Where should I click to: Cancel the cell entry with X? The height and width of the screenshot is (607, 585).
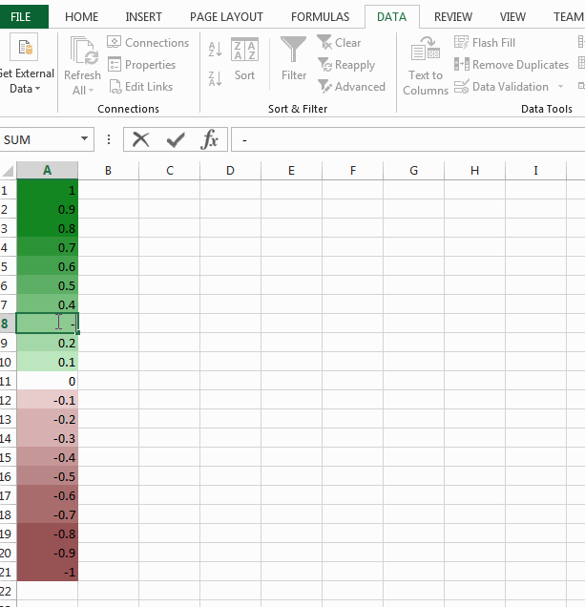coord(140,139)
